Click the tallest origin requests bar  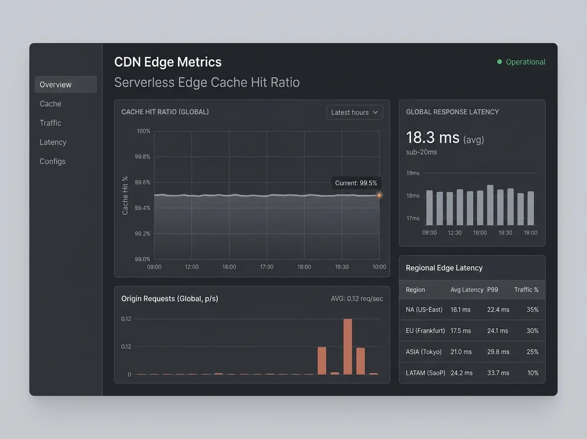pos(348,346)
